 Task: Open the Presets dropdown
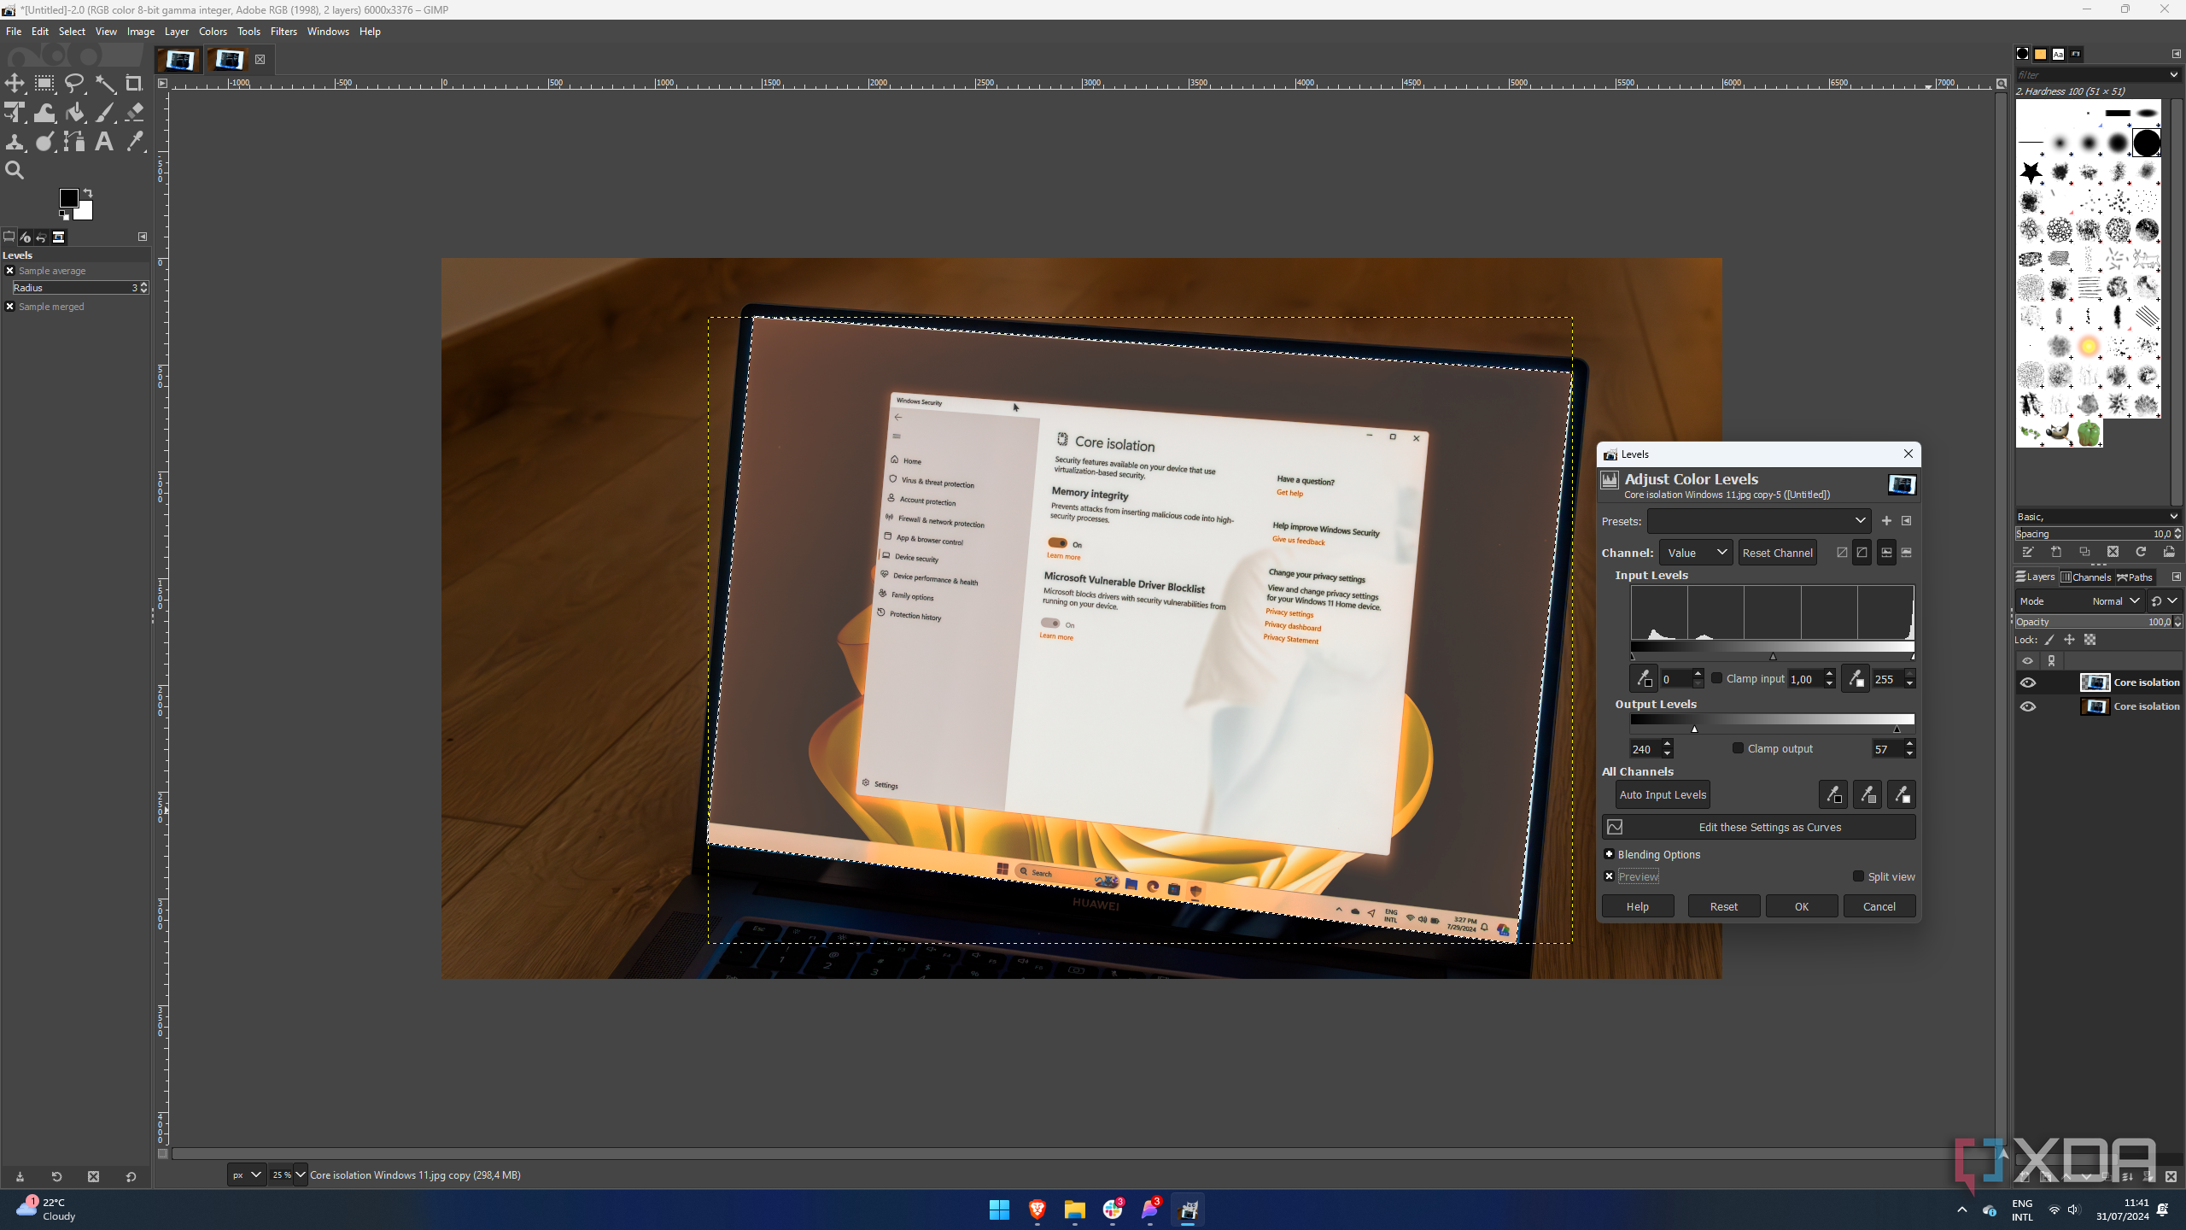[1759, 521]
